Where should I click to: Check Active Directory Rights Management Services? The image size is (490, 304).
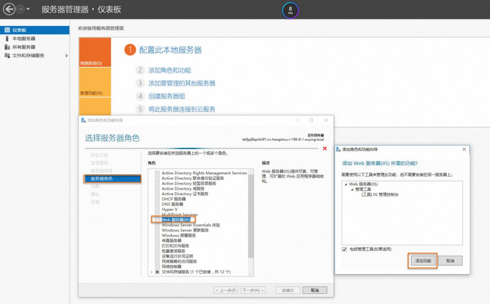157,173
